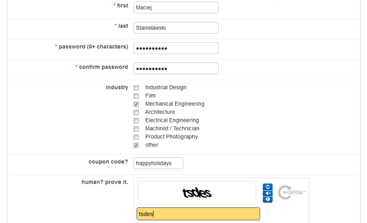Image resolution: width=367 pixels, height=223 pixels.
Task: Toggle the Product Photography checkbox
Action: pos(136,137)
